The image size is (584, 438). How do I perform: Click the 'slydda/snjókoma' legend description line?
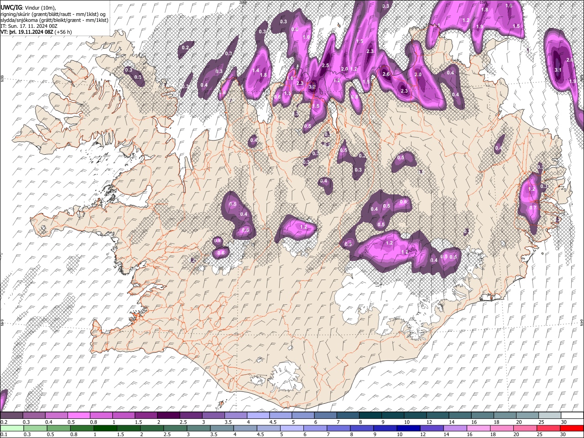pos(54,20)
